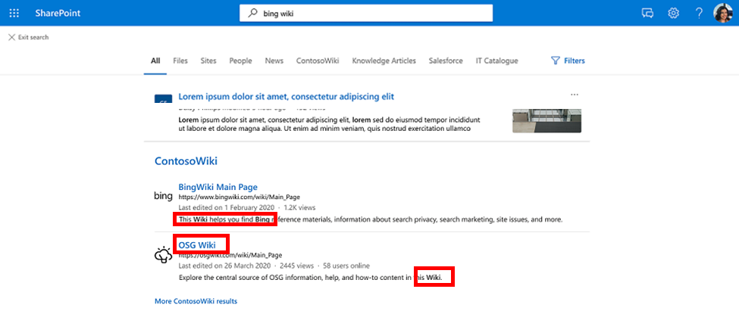Click the osgwiki.com URL text

click(230, 255)
